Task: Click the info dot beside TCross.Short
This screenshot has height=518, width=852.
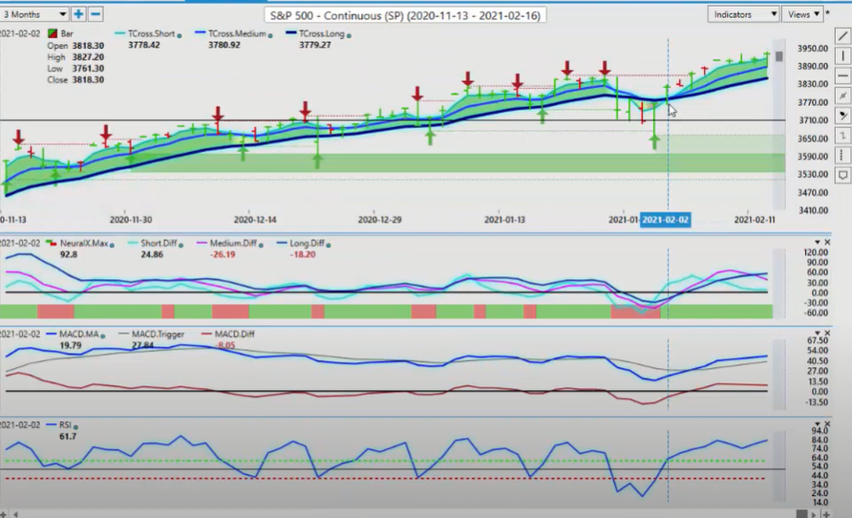Action: click(180, 35)
